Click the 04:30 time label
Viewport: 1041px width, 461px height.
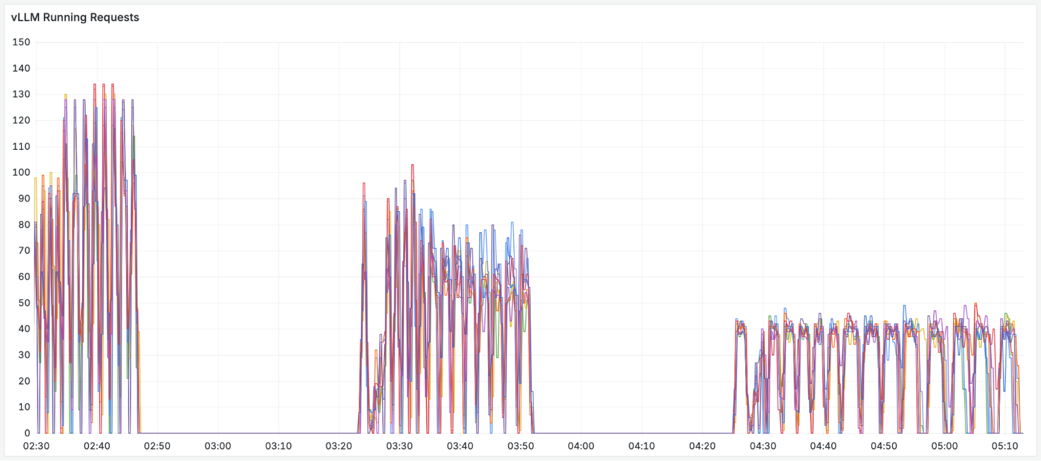pyautogui.click(x=763, y=446)
